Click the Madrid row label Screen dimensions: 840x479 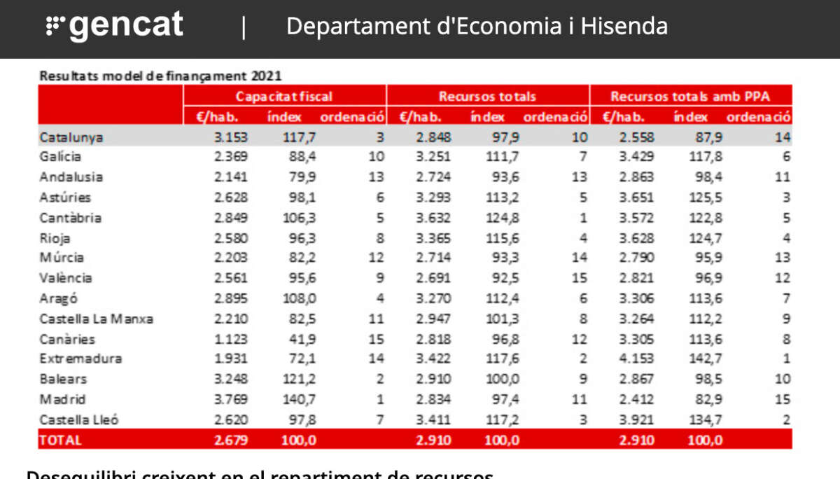(x=62, y=399)
